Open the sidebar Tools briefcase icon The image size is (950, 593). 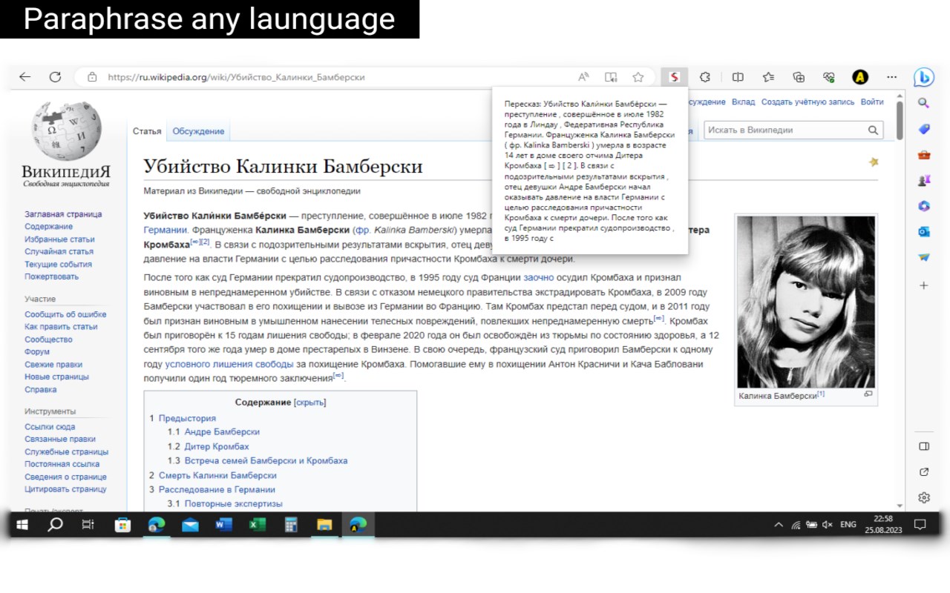tap(924, 155)
